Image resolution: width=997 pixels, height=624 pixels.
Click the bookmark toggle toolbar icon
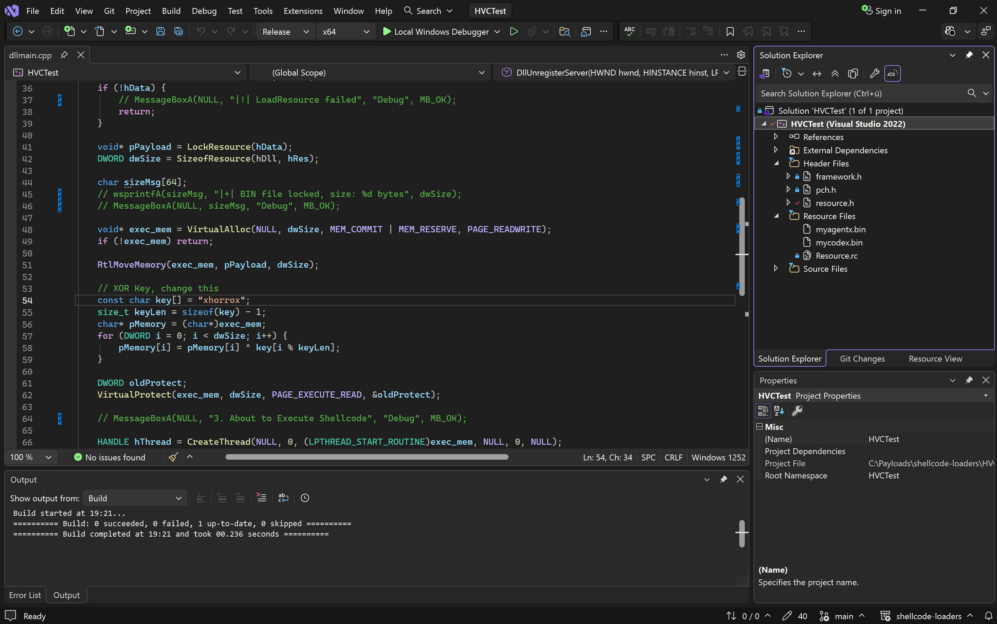point(730,31)
